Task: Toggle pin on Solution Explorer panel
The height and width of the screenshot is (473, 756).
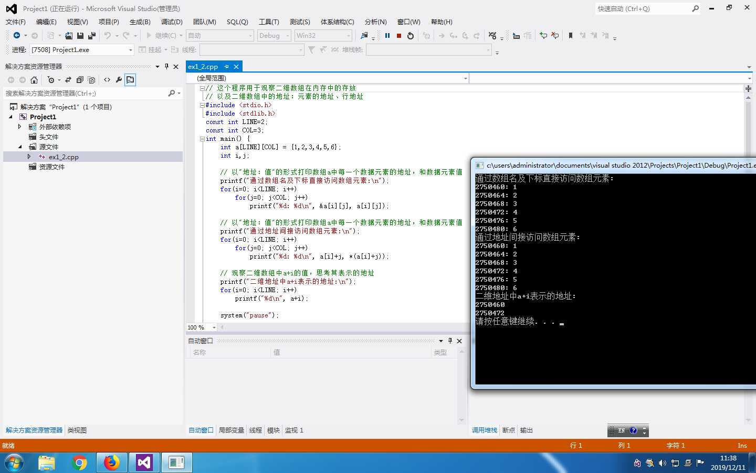Action: coord(166,66)
